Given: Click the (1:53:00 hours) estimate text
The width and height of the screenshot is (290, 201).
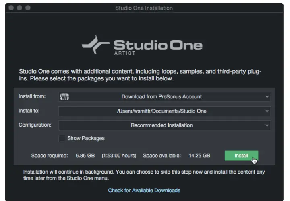Looking at the screenshot, I should (119, 156).
